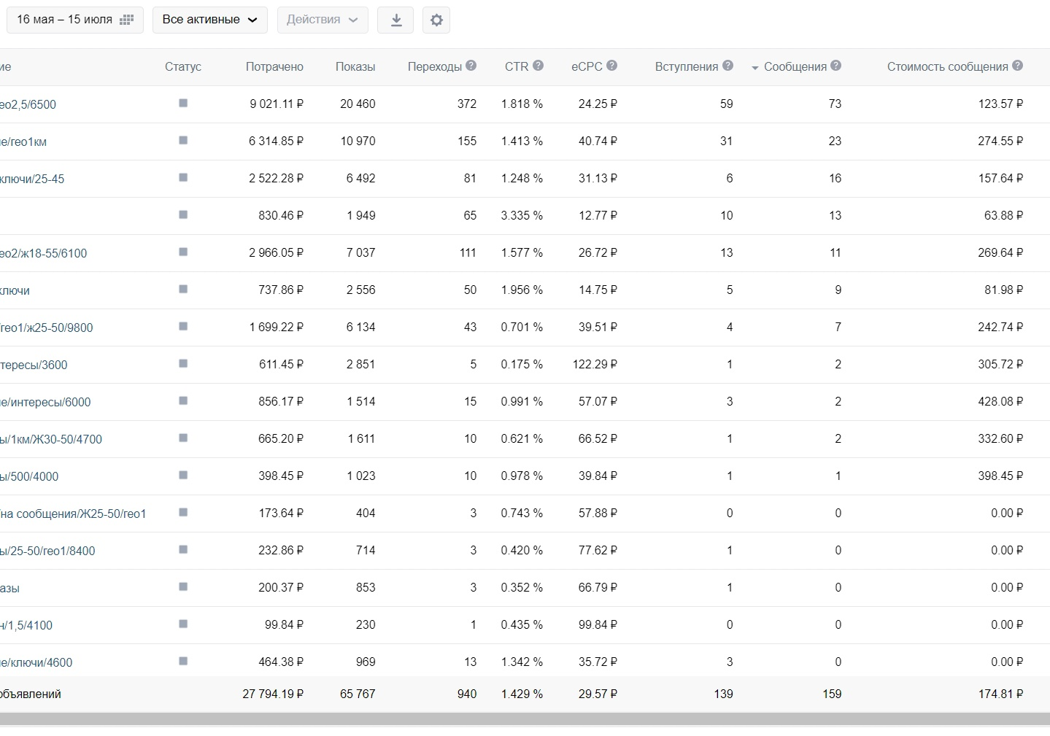Sort by Потрачено column header
This screenshot has height=736, width=1050.
274,67
